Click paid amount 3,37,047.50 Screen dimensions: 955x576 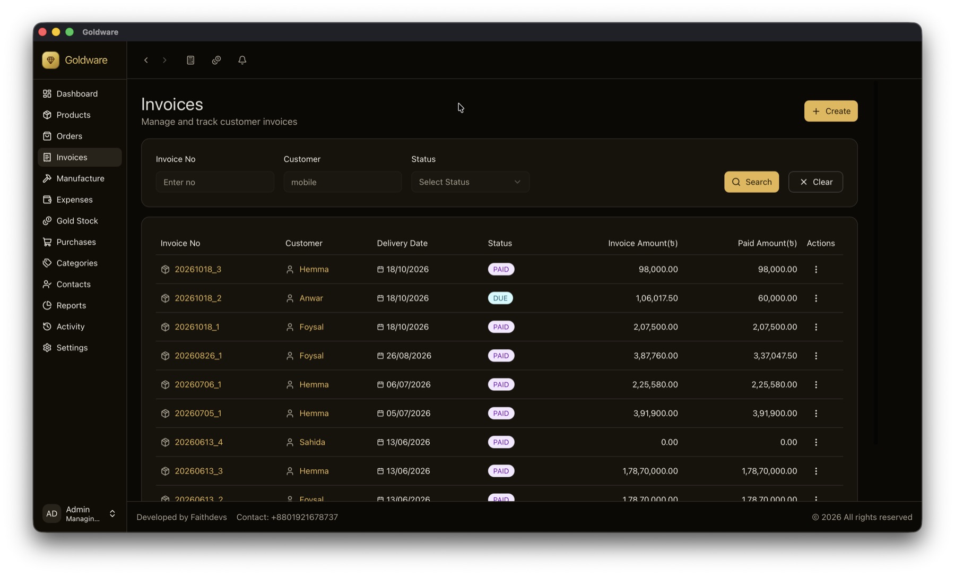pos(775,356)
